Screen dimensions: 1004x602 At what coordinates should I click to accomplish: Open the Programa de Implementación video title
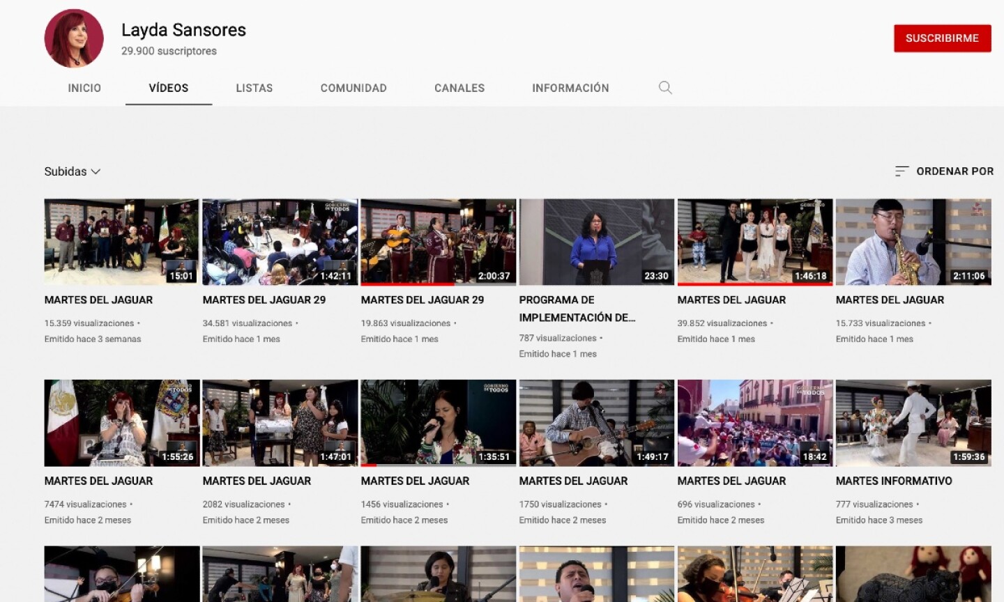pos(577,309)
